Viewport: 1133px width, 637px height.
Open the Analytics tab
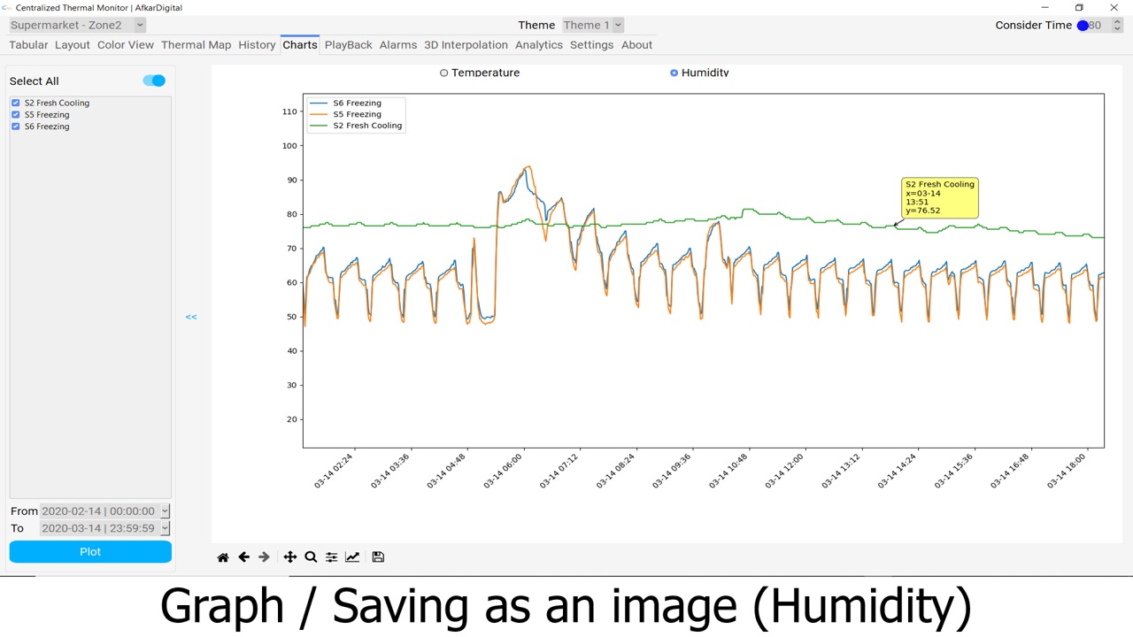point(538,44)
